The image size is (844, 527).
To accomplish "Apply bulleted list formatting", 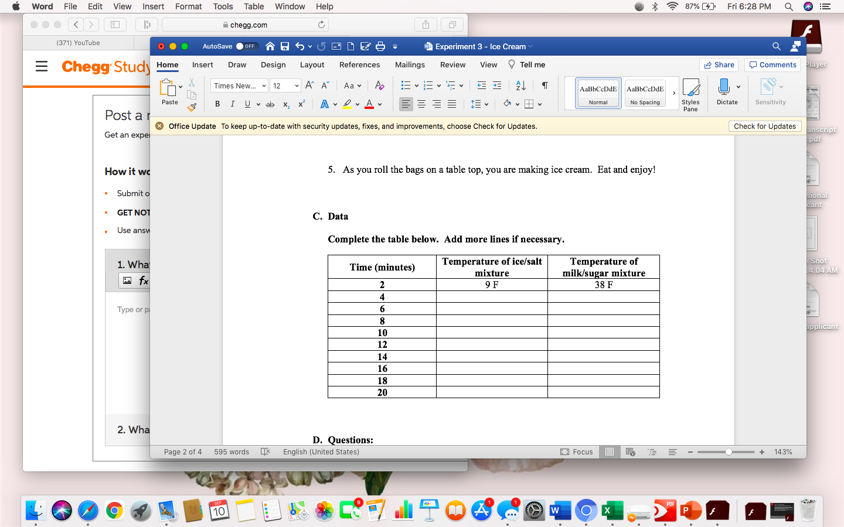I will (x=406, y=85).
